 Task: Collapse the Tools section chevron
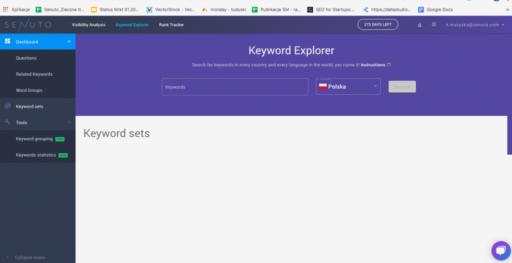[x=68, y=122]
